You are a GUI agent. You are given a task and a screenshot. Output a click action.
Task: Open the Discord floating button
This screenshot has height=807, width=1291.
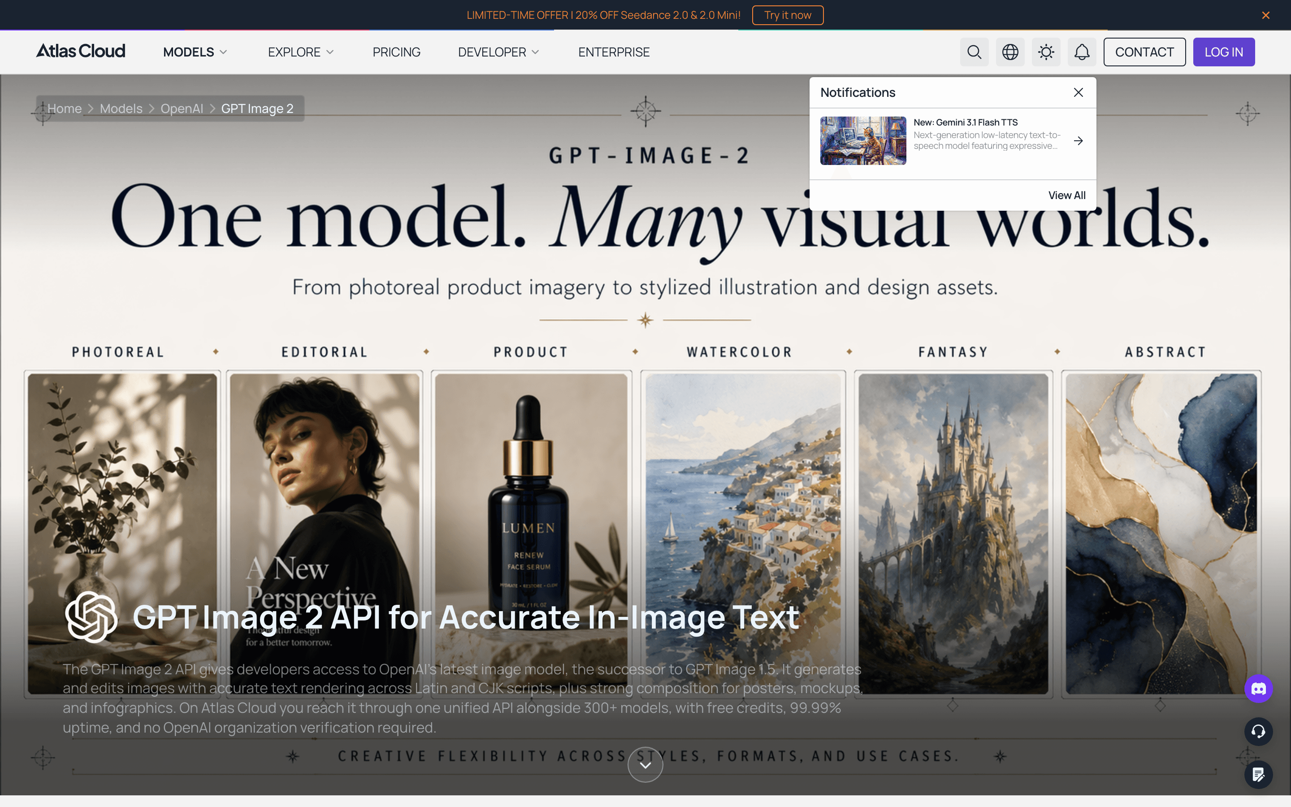click(1258, 689)
